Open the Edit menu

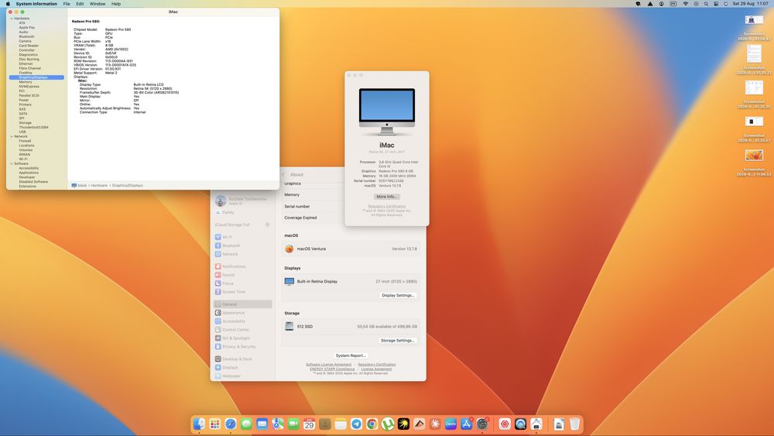pyautogui.click(x=80, y=3)
